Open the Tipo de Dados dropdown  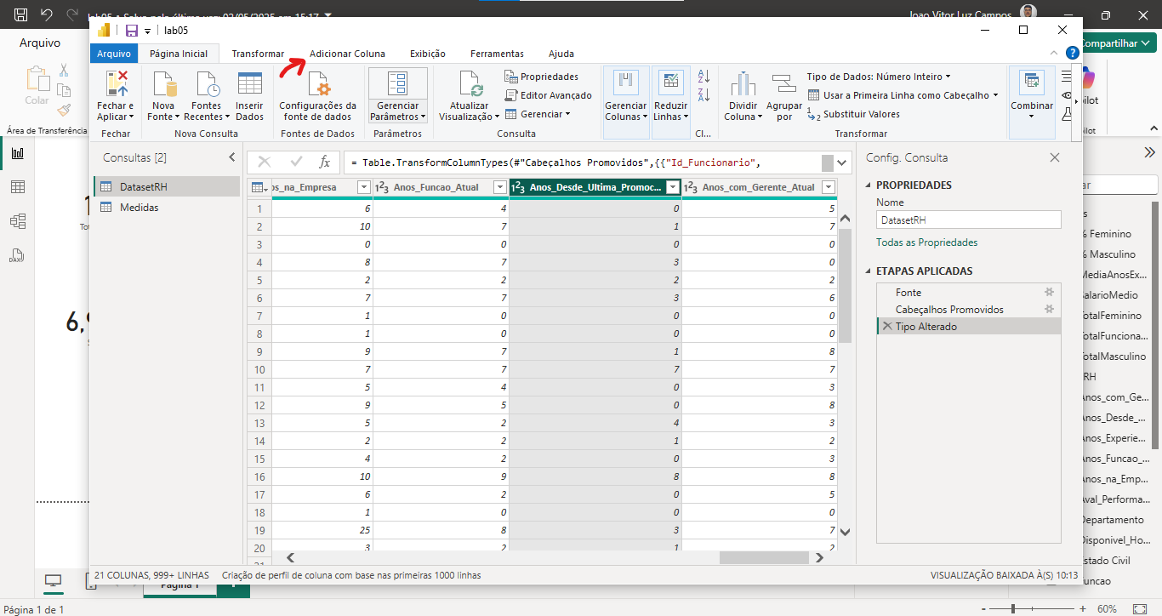879,77
